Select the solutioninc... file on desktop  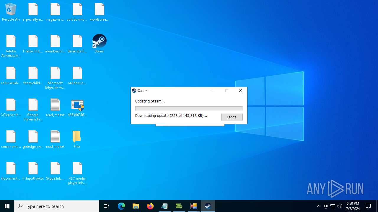click(x=77, y=12)
